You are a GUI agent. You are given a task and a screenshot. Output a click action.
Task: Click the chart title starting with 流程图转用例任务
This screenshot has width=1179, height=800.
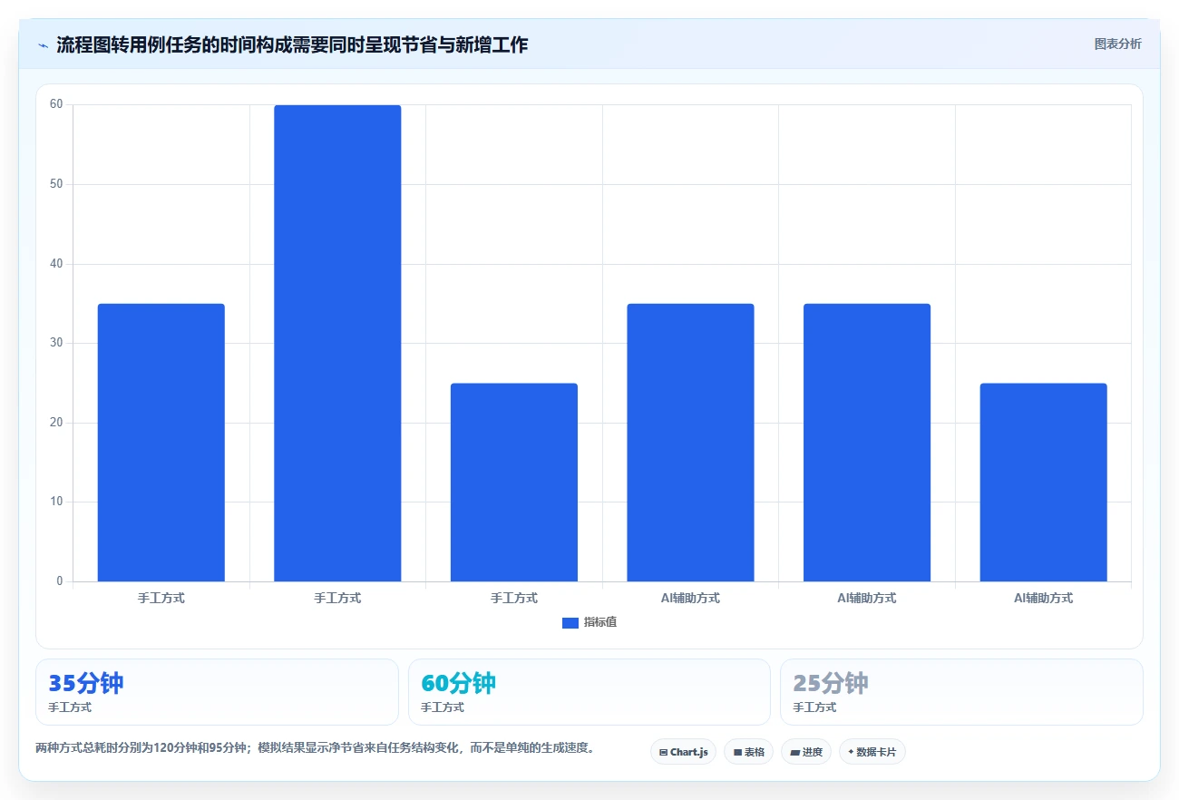(x=292, y=45)
